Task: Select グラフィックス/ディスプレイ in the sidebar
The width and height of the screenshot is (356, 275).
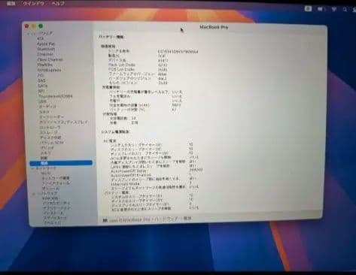Action: 64,122
